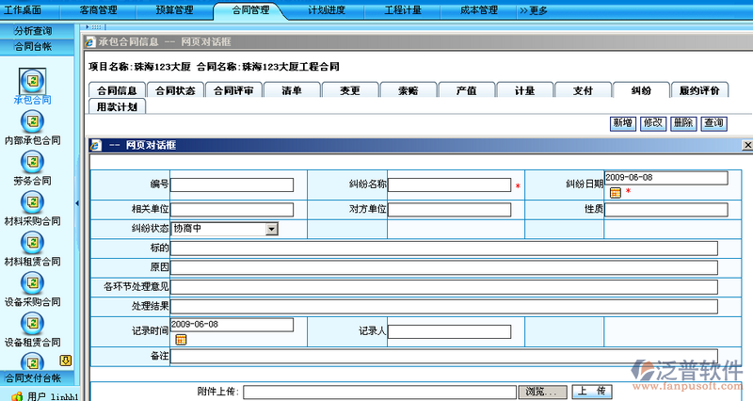Open calendar picker for 记录时间
Screen dimensions: 753x401
point(181,339)
